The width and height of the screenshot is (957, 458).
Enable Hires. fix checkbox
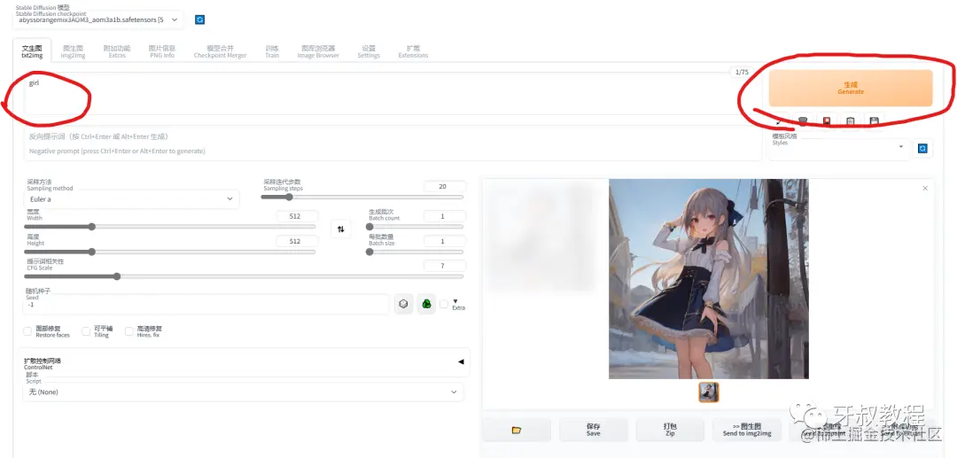click(128, 331)
